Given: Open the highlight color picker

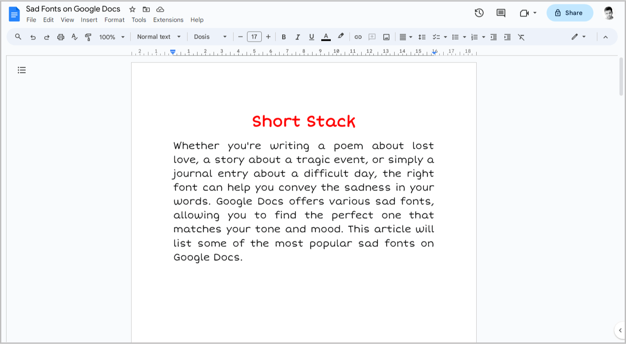Looking at the screenshot, I should (x=341, y=37).
